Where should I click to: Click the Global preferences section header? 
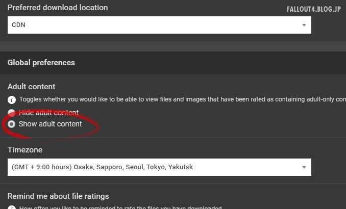click(41, 63)
